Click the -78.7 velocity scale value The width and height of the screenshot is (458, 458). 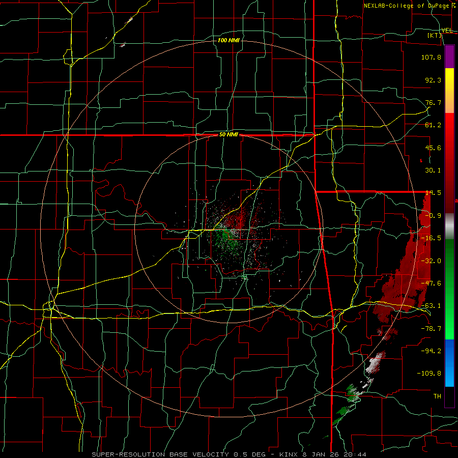[431, 329]
